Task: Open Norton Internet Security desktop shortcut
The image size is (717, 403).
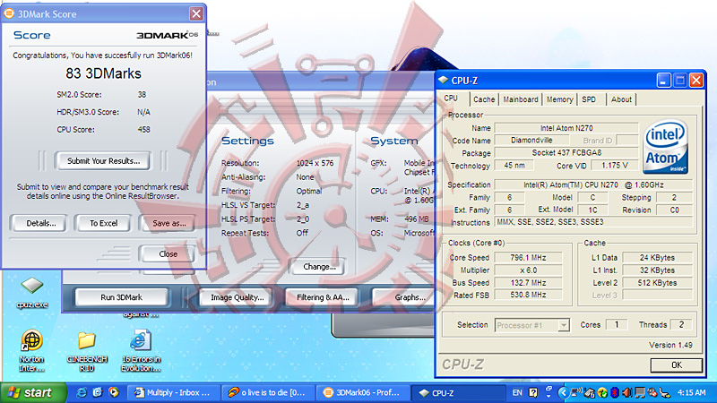Action: (31, 350)
